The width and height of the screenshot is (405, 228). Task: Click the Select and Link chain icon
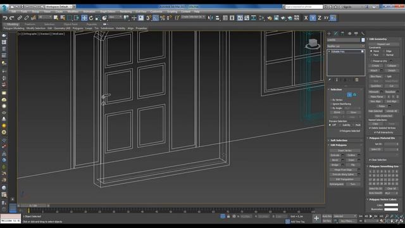click(20, 18)
